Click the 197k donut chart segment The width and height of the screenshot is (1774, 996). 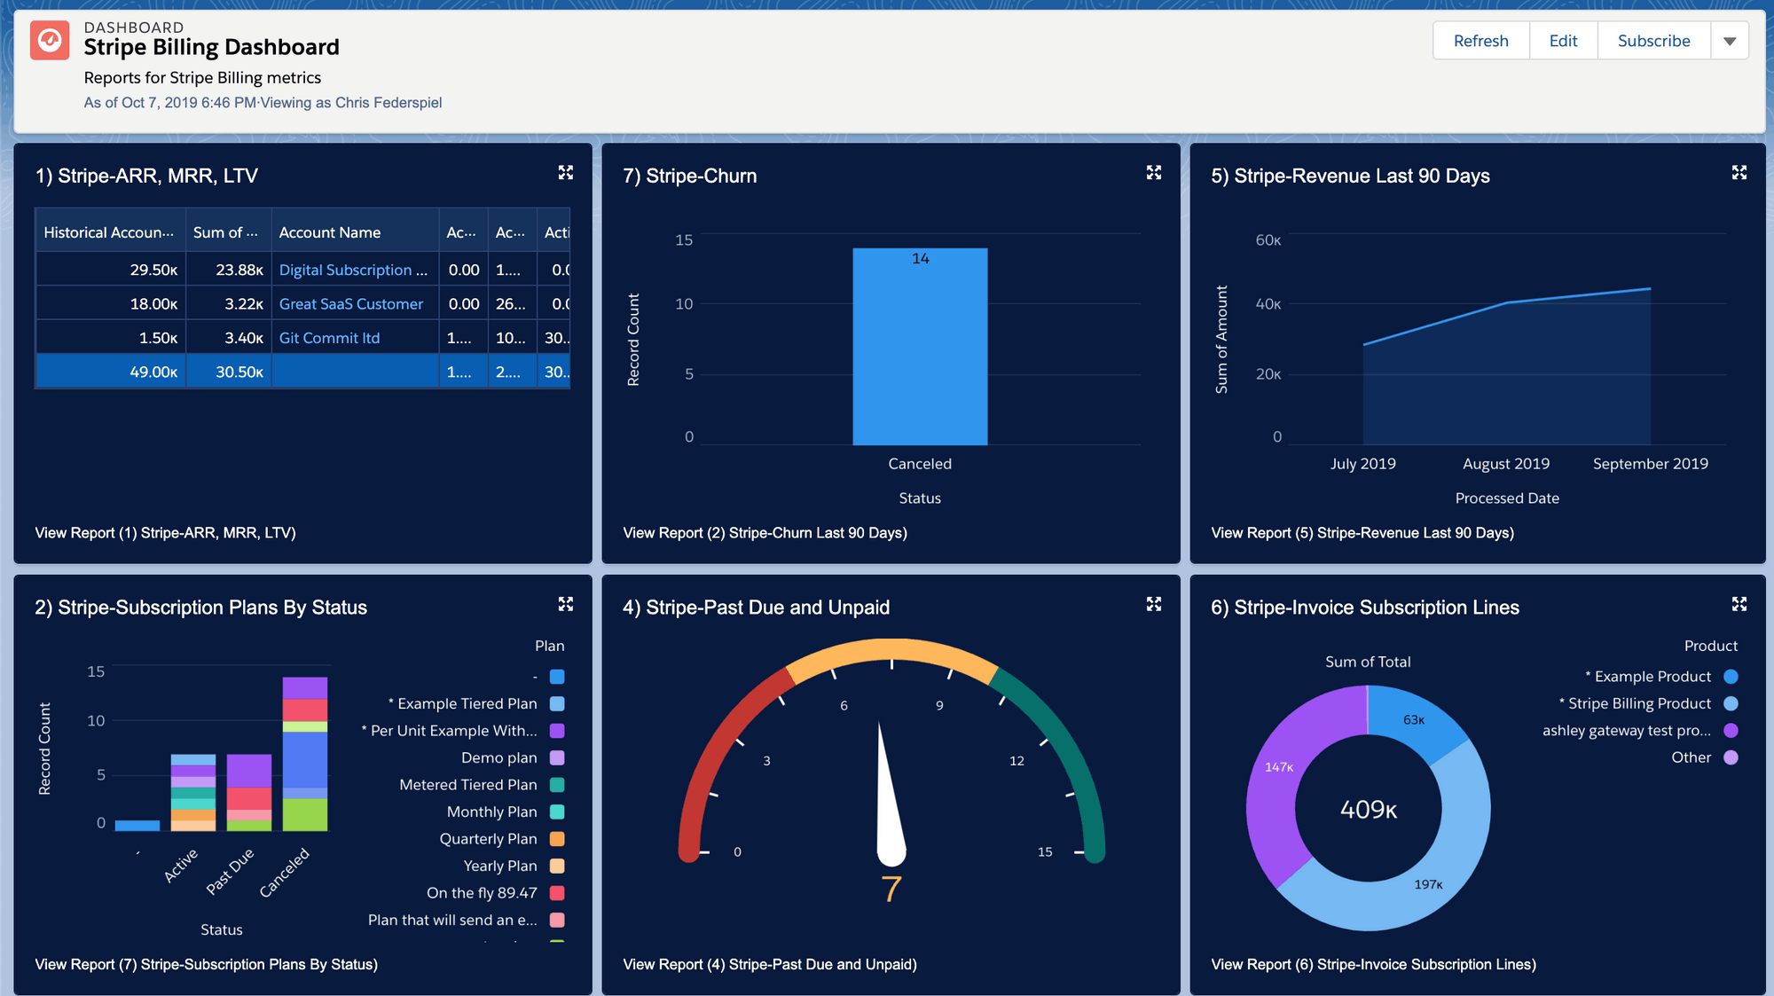[1428, 884]
